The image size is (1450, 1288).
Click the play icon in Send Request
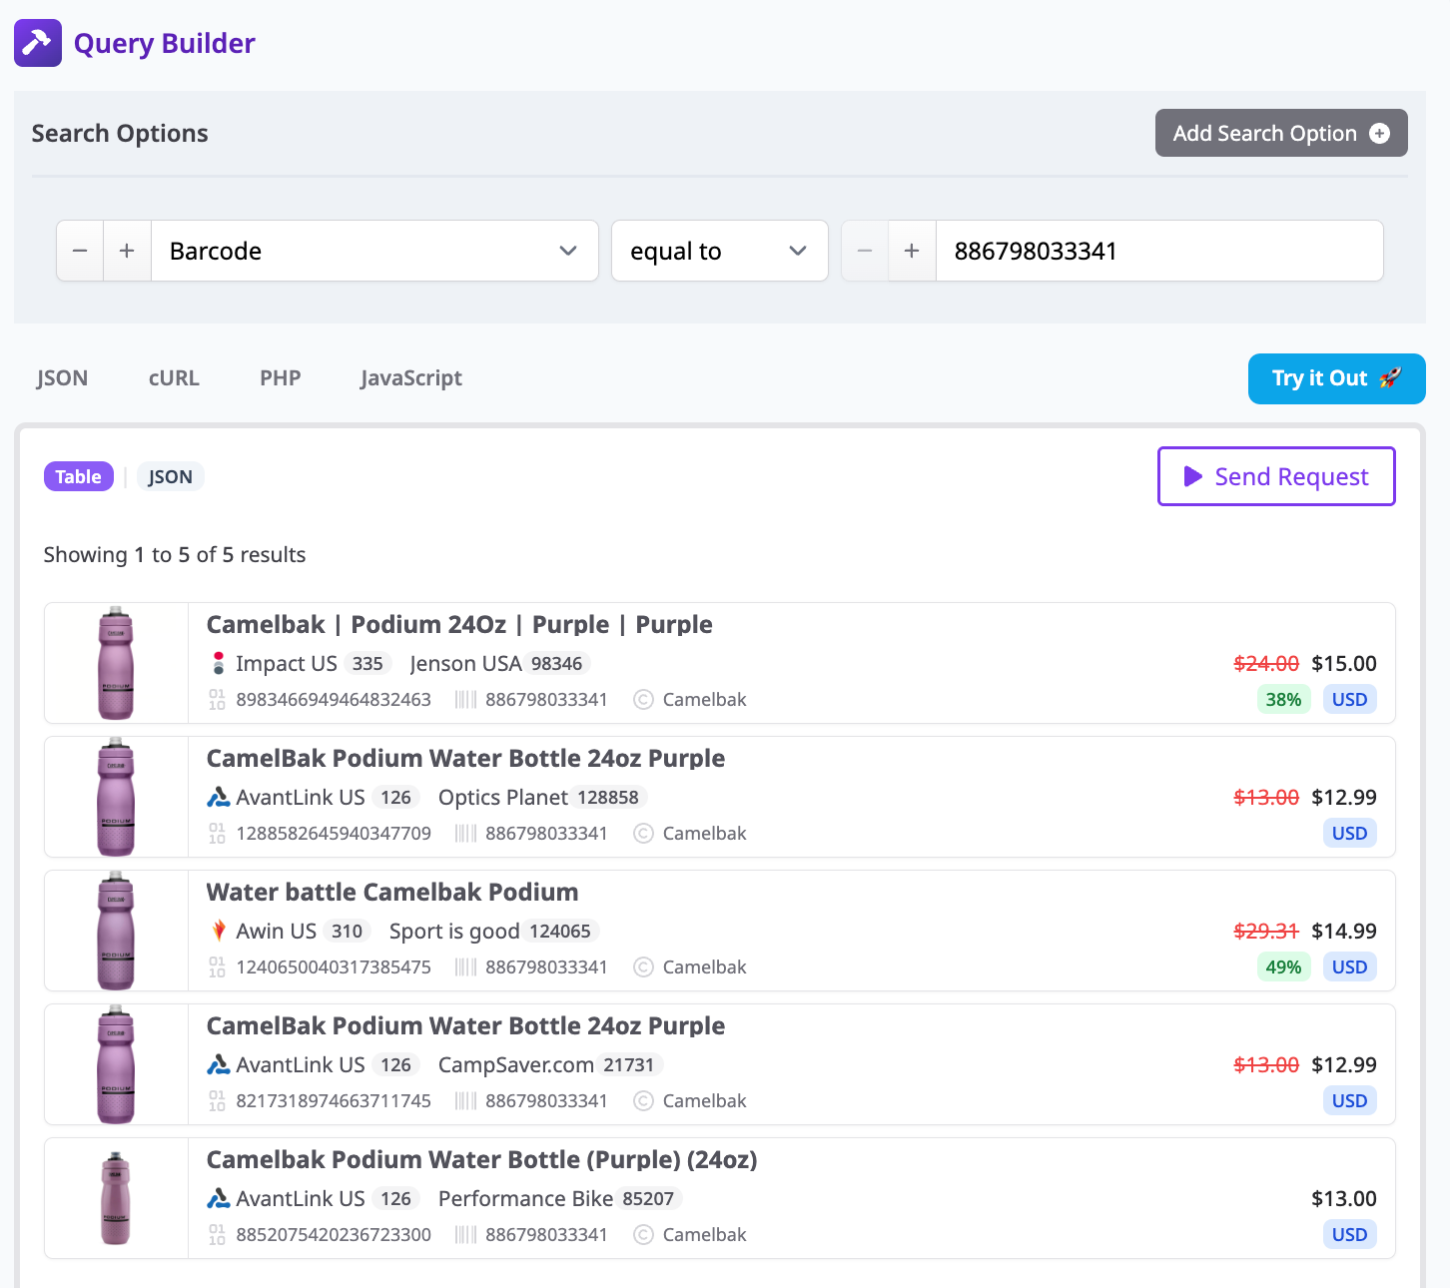1192,476
